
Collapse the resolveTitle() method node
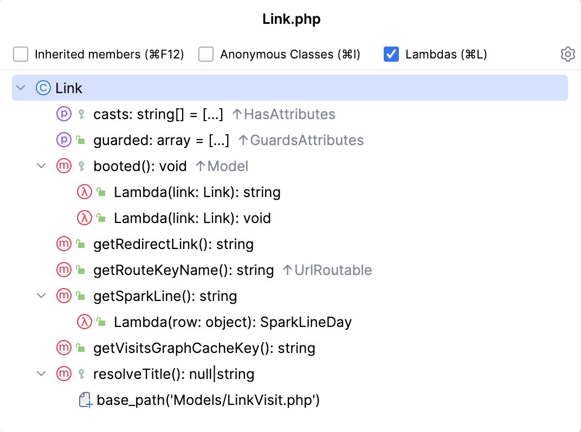41,374
